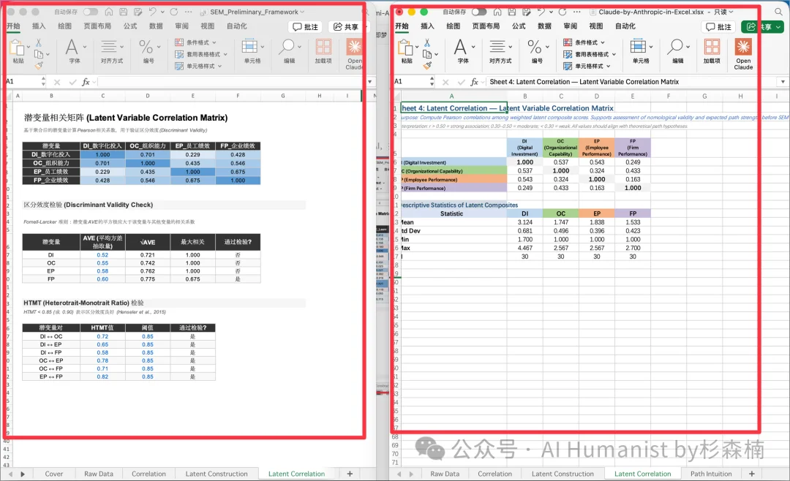The width and height of the screenshot is (790, 481).
Task: Click the Paste clipboard icon
Action: tap(16, 46)
